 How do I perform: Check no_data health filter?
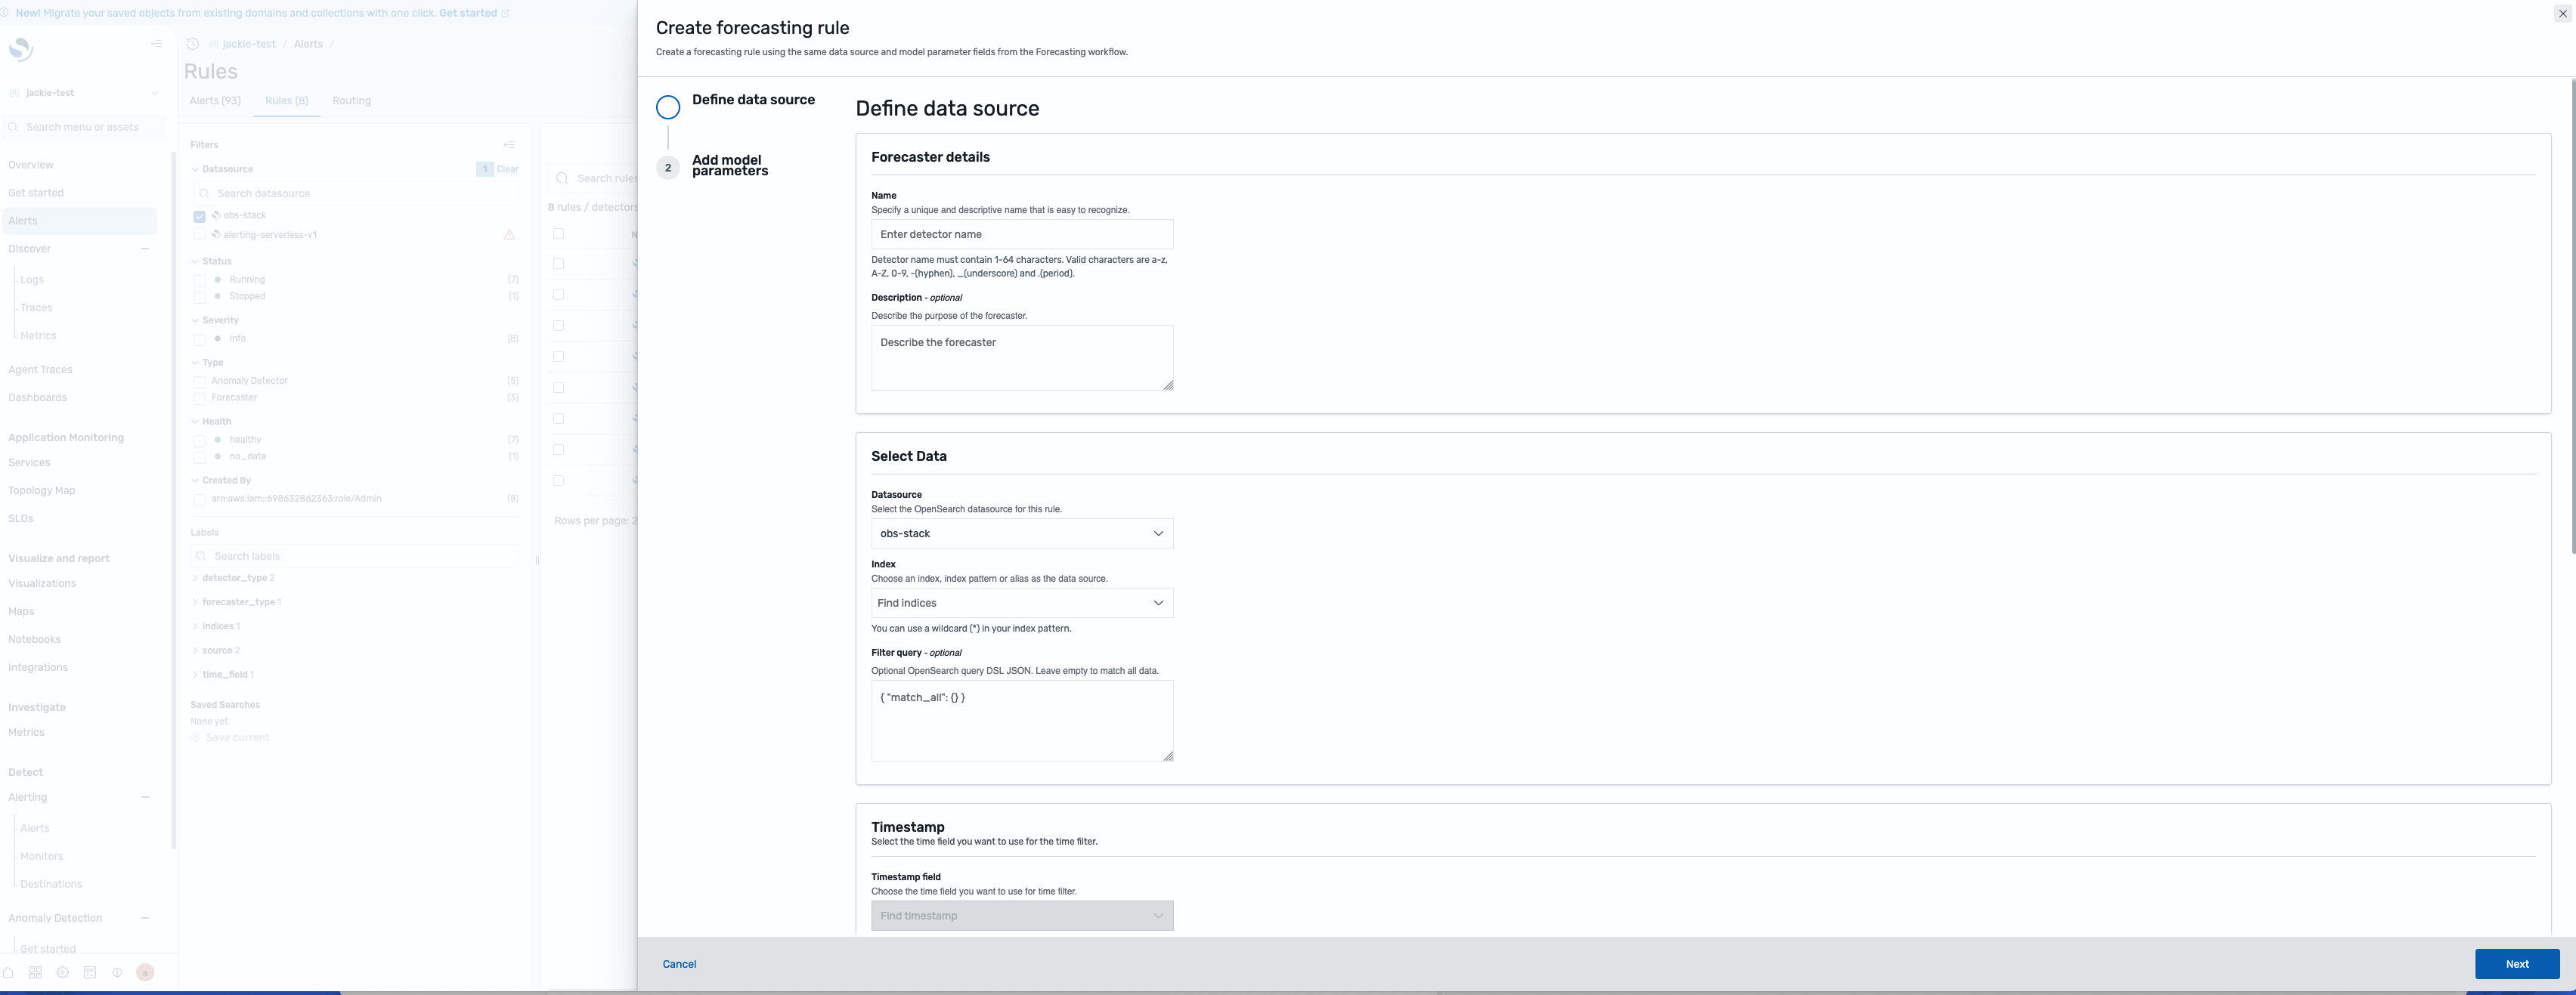[199, 457]
